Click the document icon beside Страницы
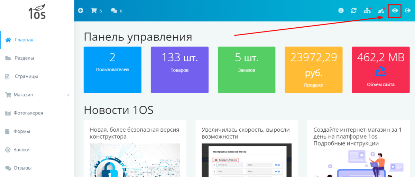This screenshot has width=415, height=177. tap(7, 76)
